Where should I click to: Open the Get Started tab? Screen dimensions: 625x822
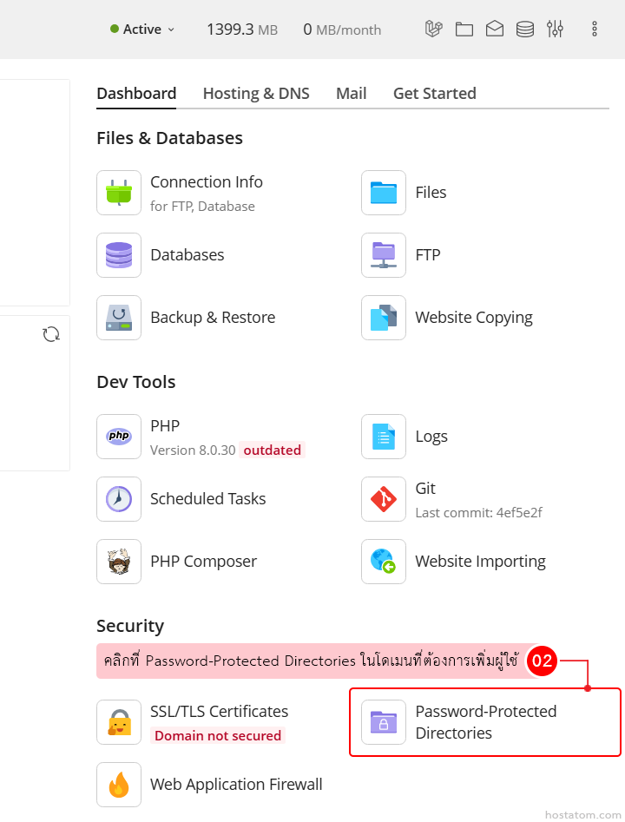(434, 94)
